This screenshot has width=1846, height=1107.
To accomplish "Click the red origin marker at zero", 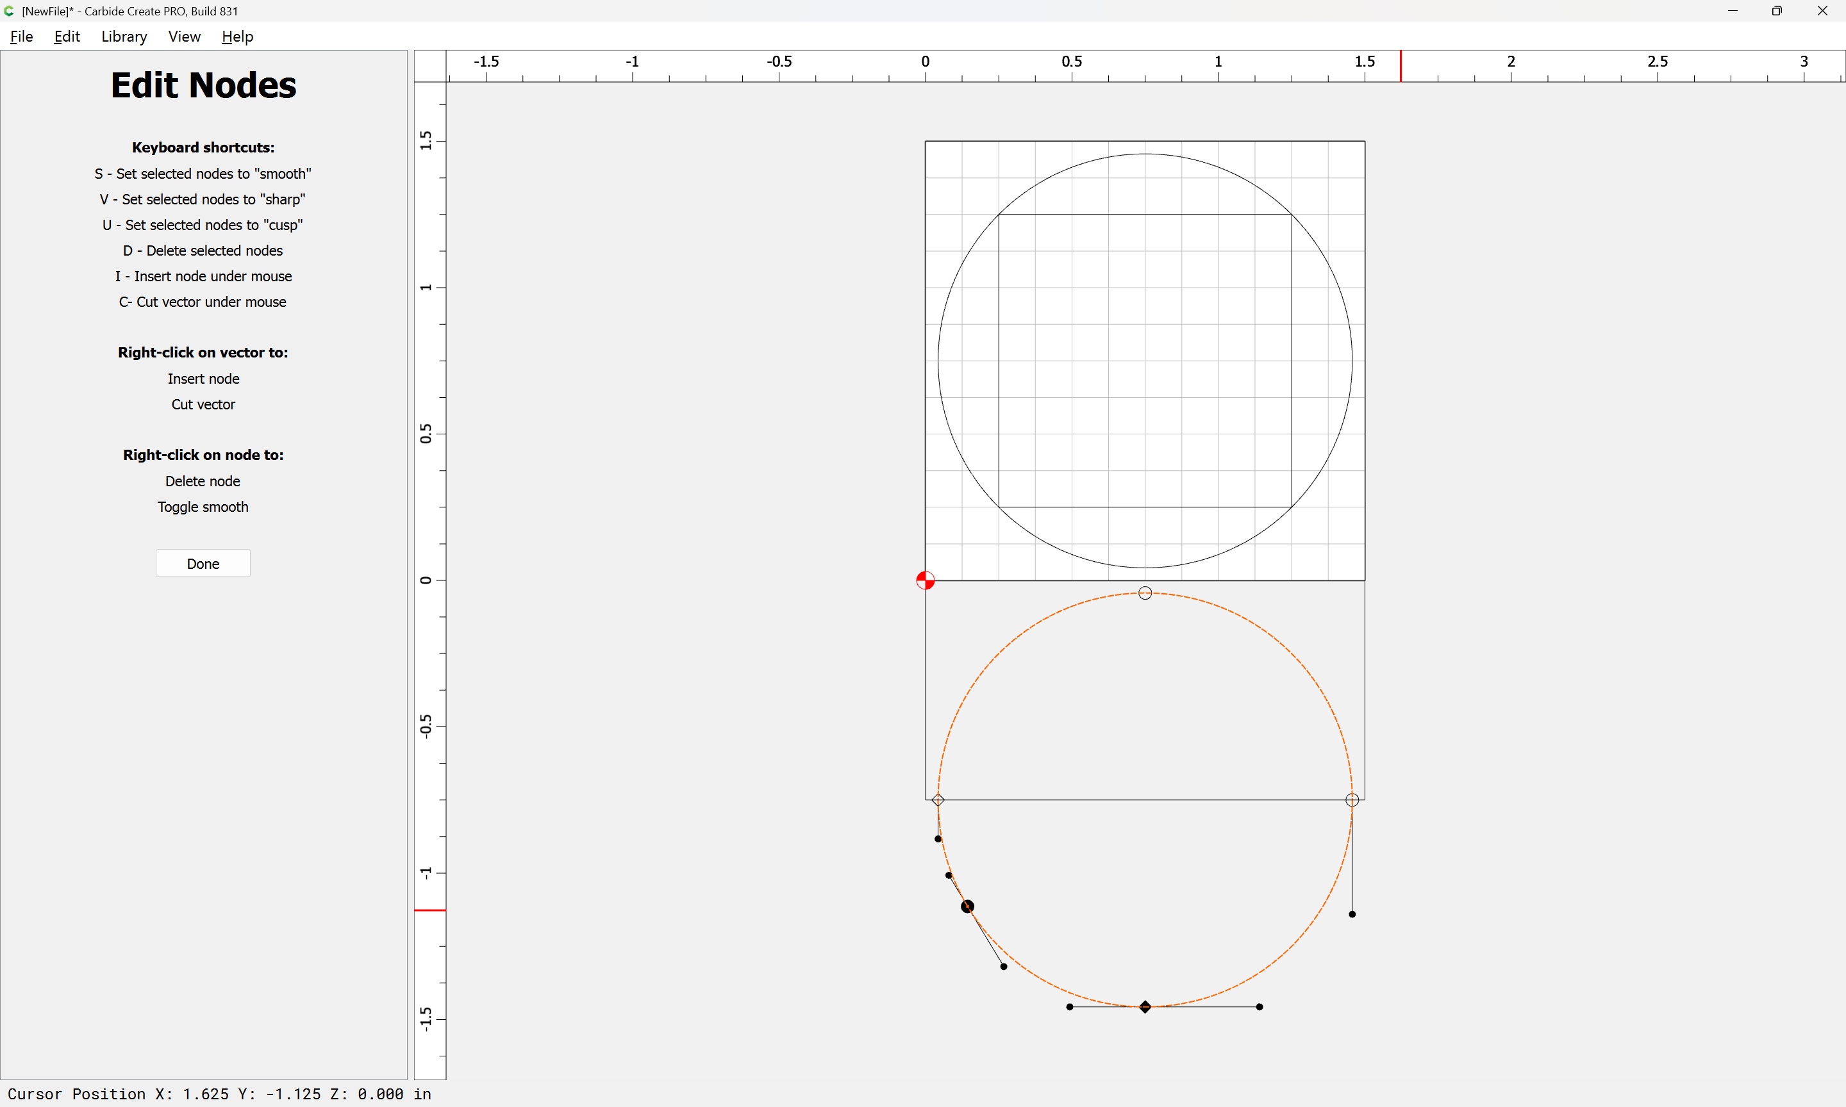I will (x=925, y=580).
